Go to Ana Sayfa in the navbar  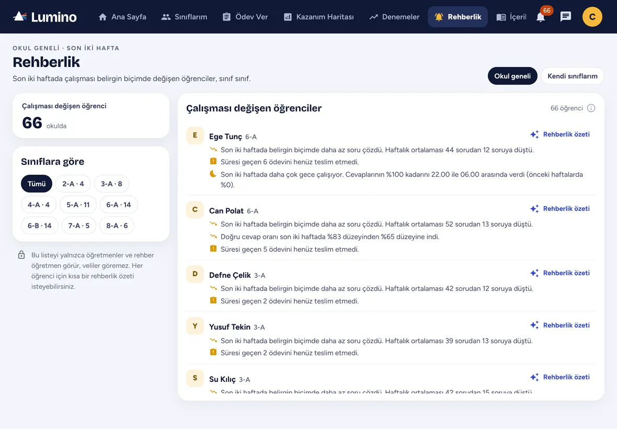pyautogui.click(x=122, y=17)
